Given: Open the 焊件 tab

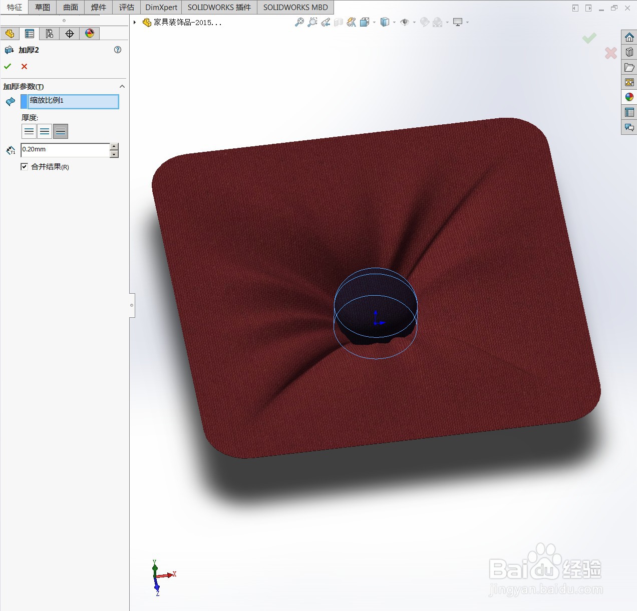Looking at the screenshot, I should (99, 7).
